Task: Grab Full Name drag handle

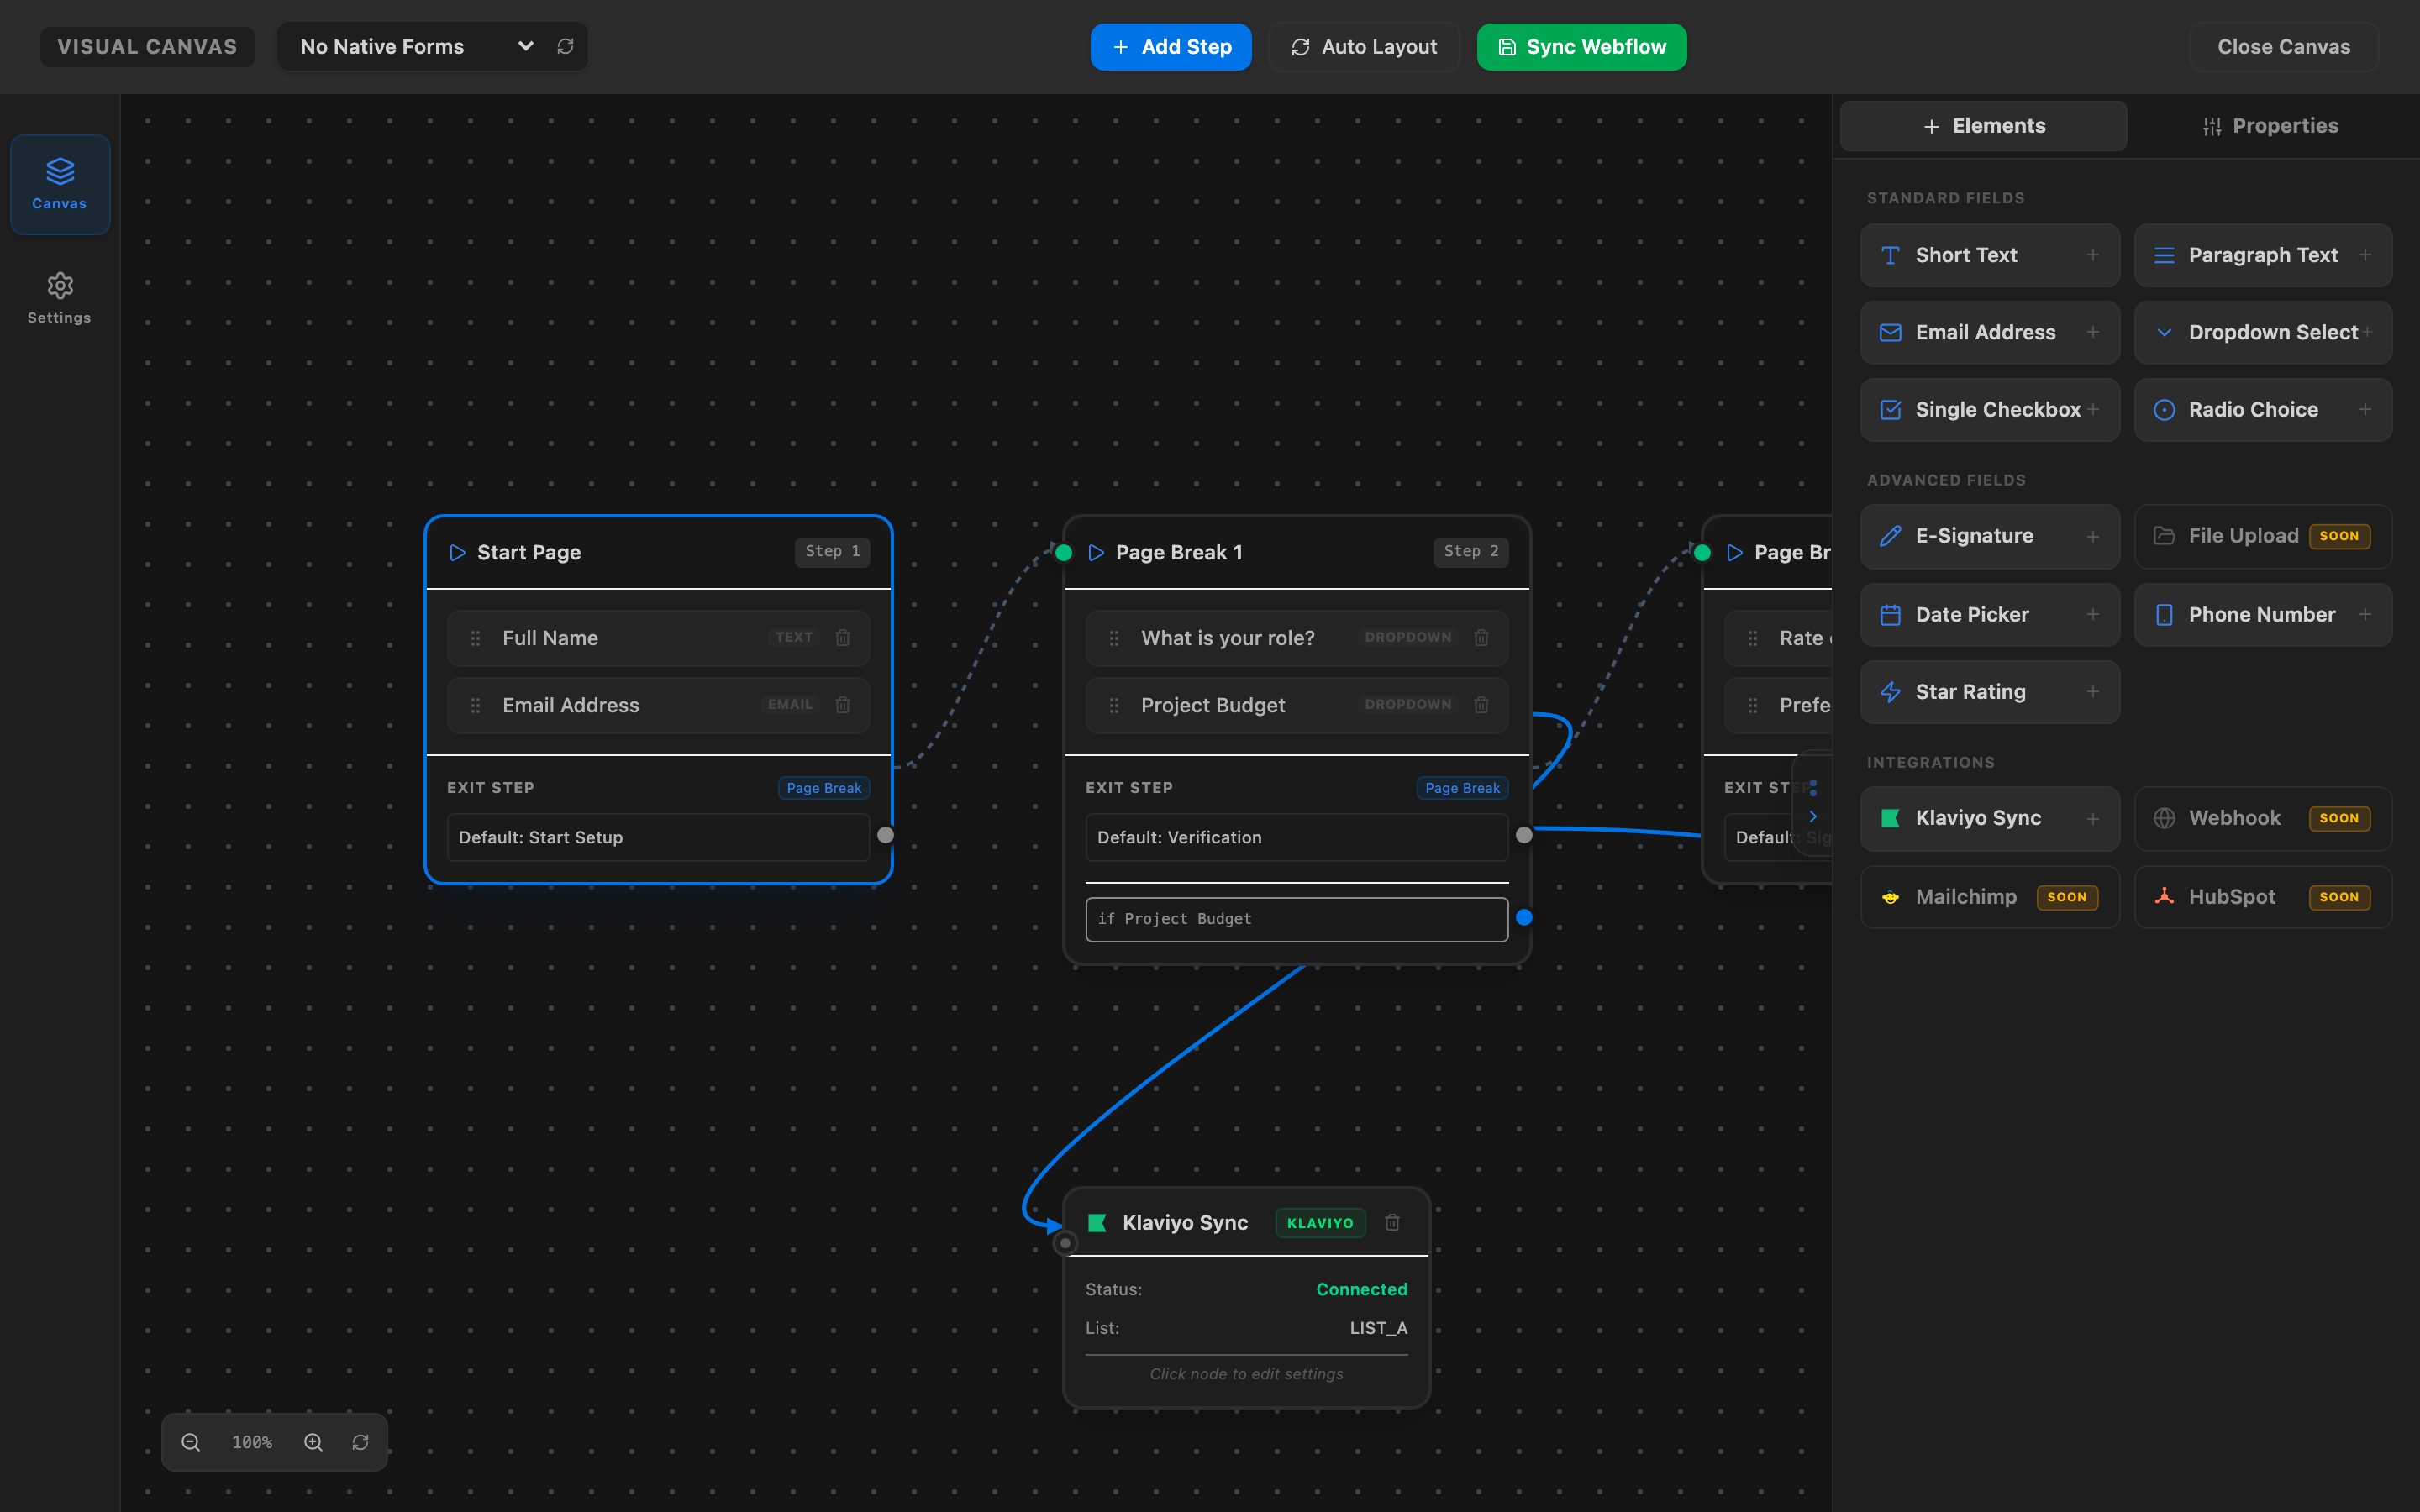Action: pos(476,638)
